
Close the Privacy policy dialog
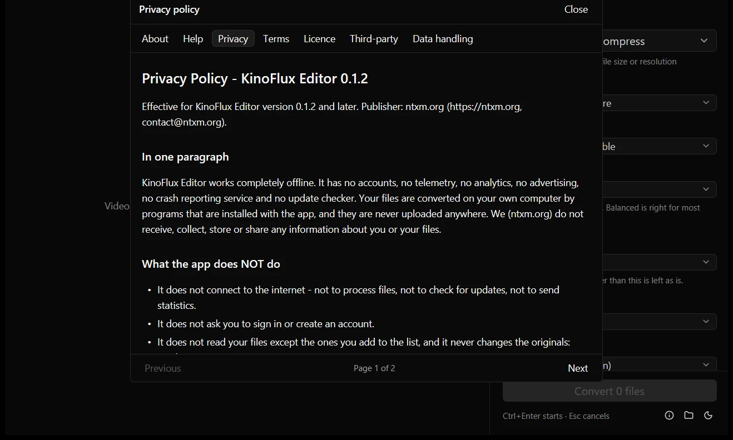click(x=576, y=9)
